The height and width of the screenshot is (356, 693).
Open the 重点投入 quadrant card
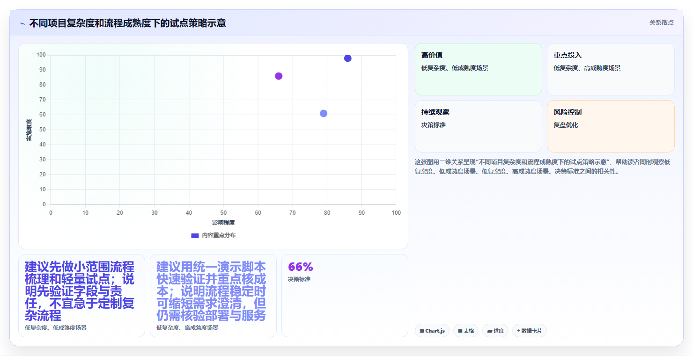611,69
